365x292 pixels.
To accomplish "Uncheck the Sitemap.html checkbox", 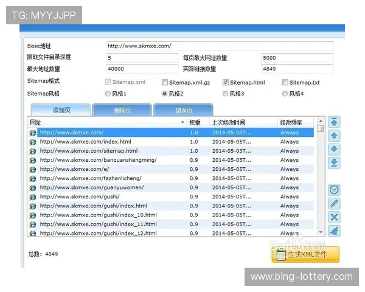I will pyautogui.click(x=226, y=82).
